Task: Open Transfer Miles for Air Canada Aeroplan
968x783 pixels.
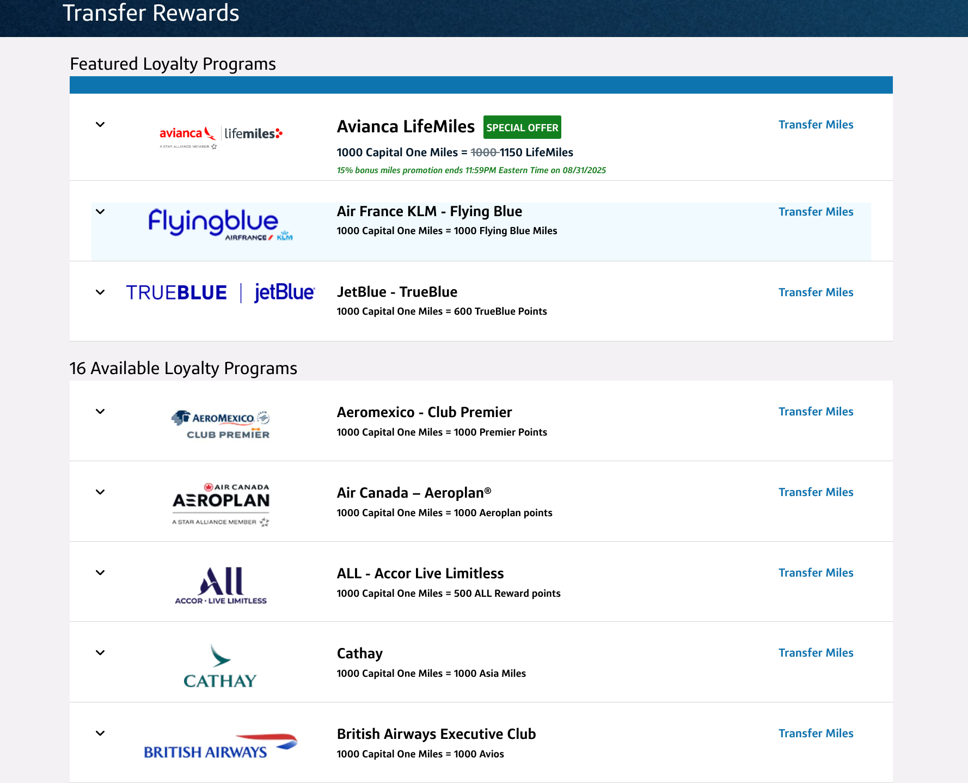Action: (816, 492)
